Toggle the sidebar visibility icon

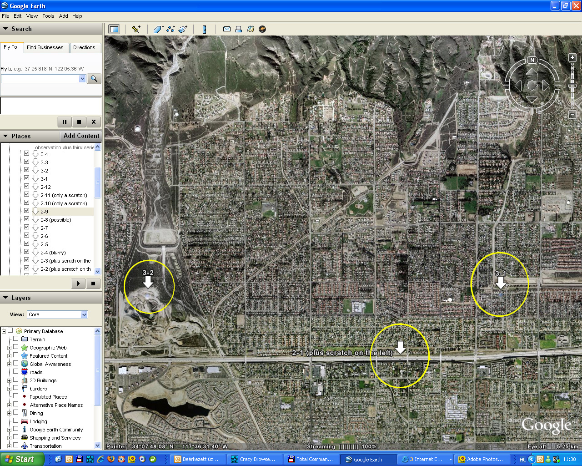coord(114,29)
